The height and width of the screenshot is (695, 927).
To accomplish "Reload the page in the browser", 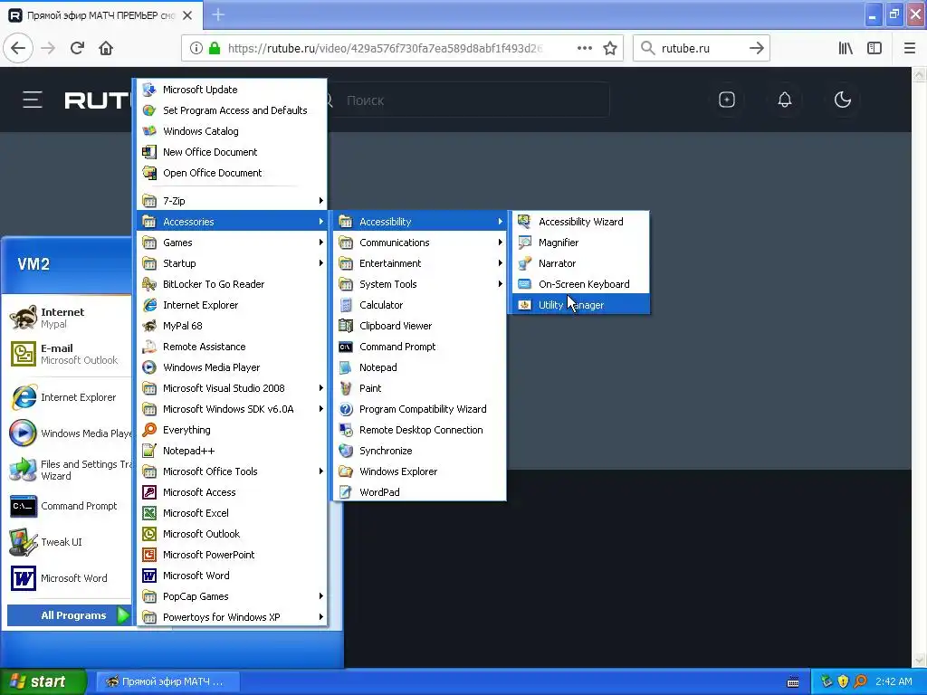I will click(77, 49).
